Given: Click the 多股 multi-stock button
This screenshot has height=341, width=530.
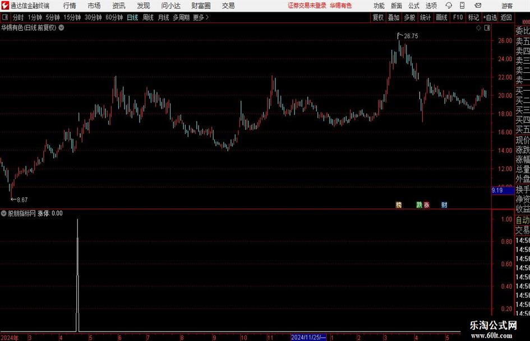Looking at the screenshot, I should coord(409,17).
